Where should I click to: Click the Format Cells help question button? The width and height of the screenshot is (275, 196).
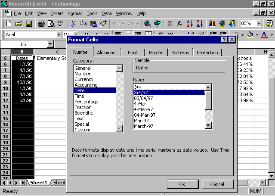coord(224,40)
